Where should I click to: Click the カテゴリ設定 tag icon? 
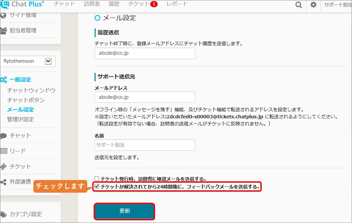4,214
